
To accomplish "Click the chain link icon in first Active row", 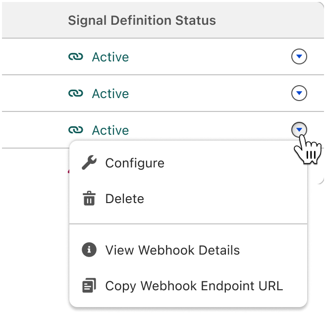I will [76, 56].
